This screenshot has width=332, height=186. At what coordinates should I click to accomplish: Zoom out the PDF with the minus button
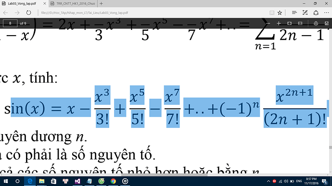268,23
